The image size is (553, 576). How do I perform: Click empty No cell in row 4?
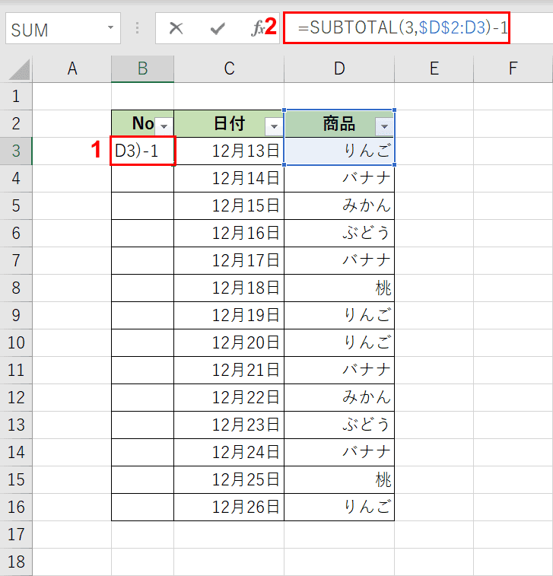point(142,179)
